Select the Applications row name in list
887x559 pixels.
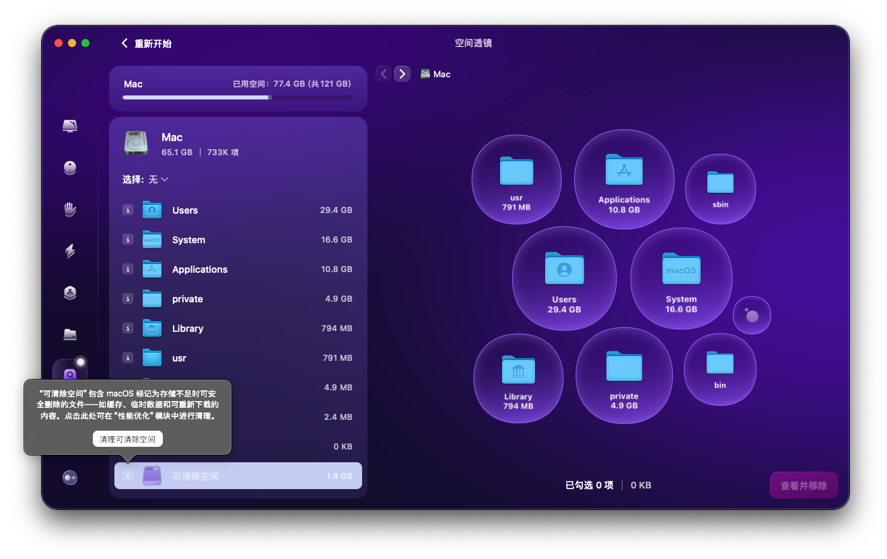click(x=200, y=269)
